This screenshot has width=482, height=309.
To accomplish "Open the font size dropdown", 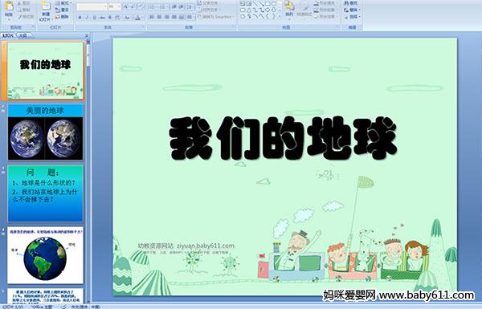I will click(119, 6).
